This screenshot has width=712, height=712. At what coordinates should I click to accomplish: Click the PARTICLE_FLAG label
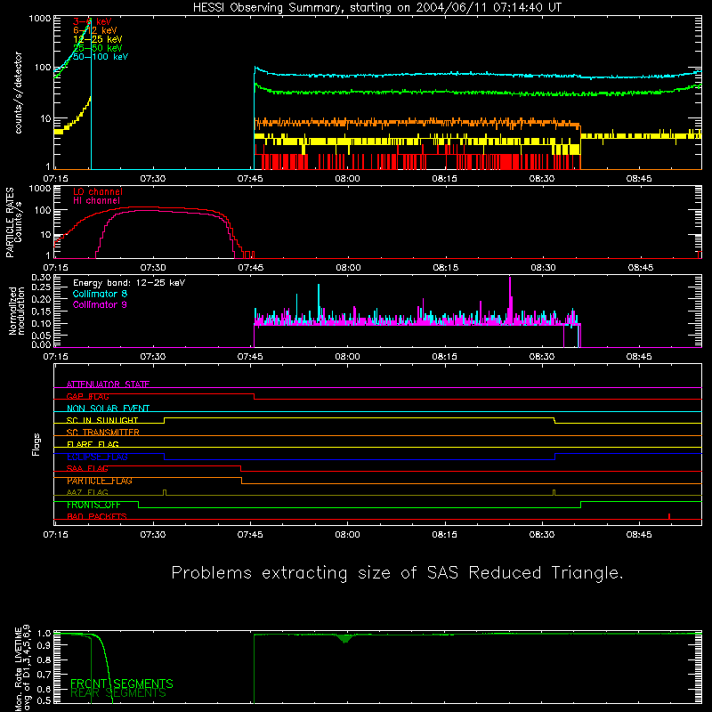point(100,481)
